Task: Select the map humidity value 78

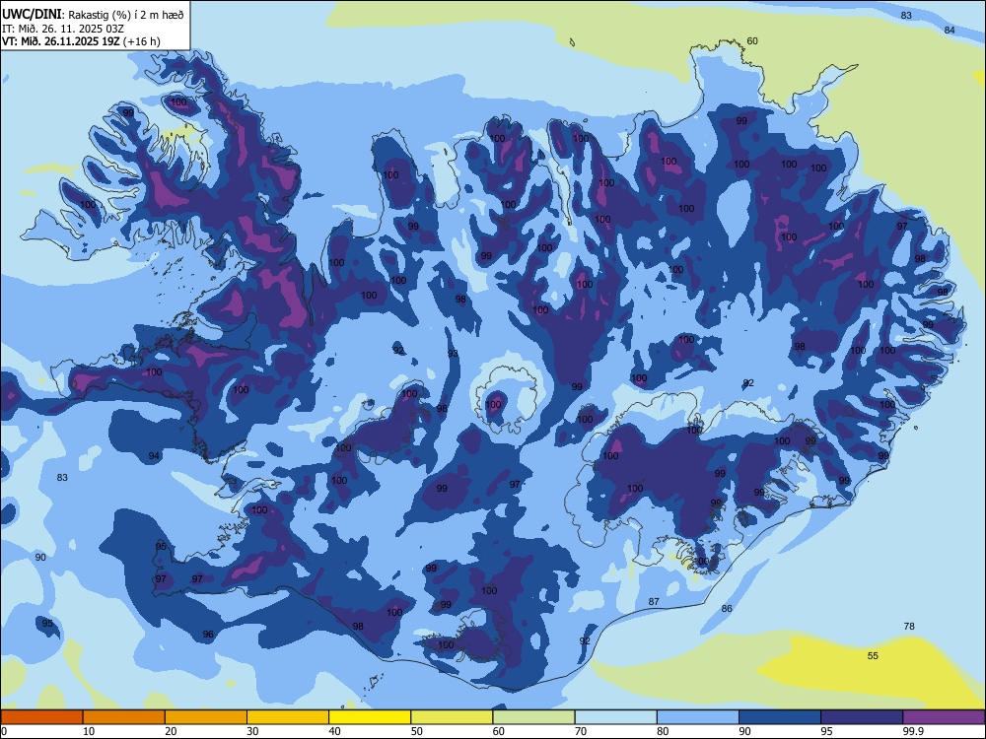Action: (909, 627)
